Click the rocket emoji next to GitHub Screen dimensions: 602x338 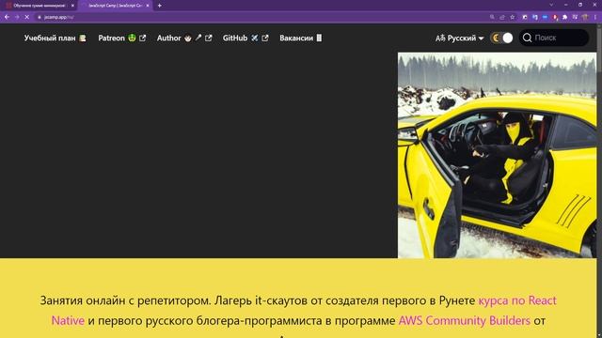(255, 38)
